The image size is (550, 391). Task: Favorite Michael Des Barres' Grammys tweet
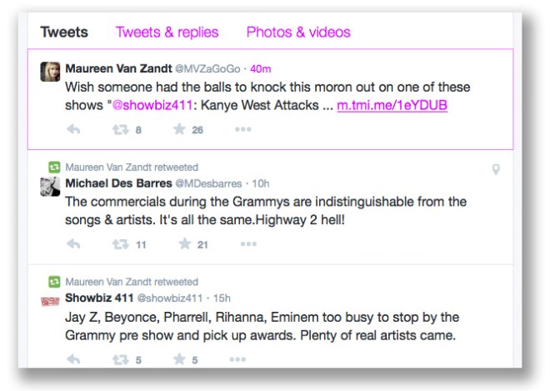click(x=184, y=244)
